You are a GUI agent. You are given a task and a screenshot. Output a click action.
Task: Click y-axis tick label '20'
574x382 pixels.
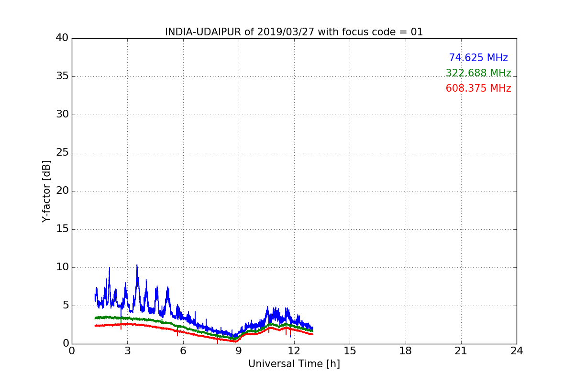[62, 191]
